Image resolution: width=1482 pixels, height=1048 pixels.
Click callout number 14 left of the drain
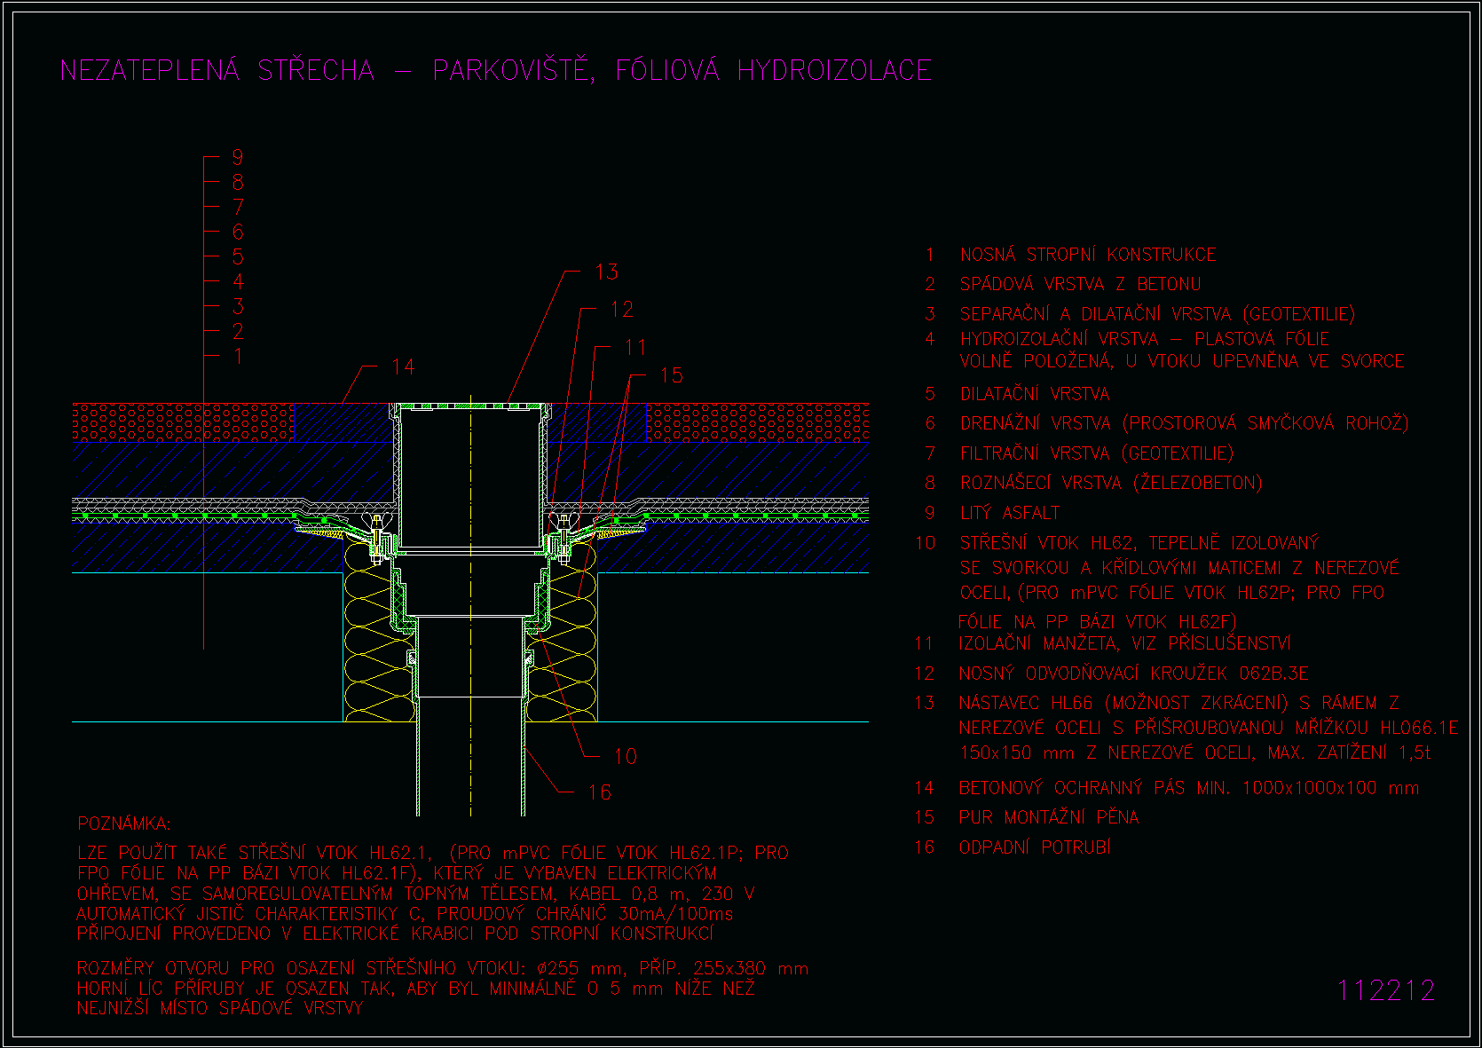(x=403, y=366)
